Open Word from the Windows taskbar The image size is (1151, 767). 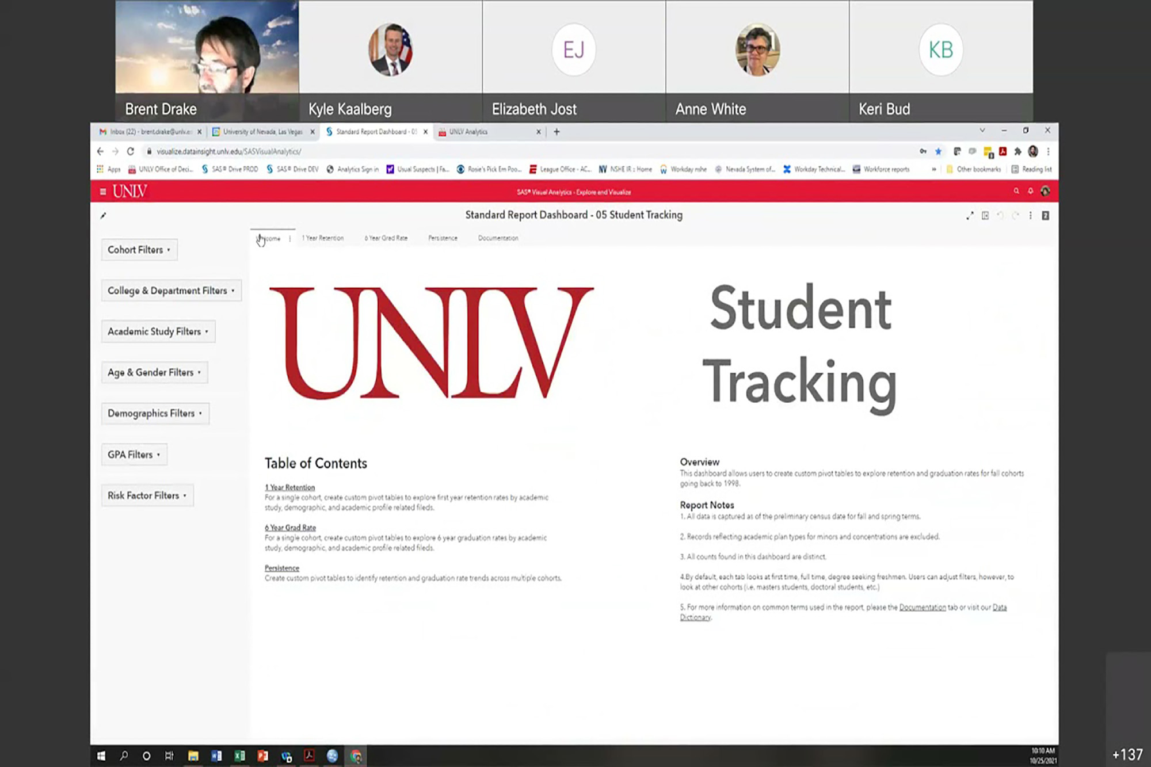click(x=216, y=756)
